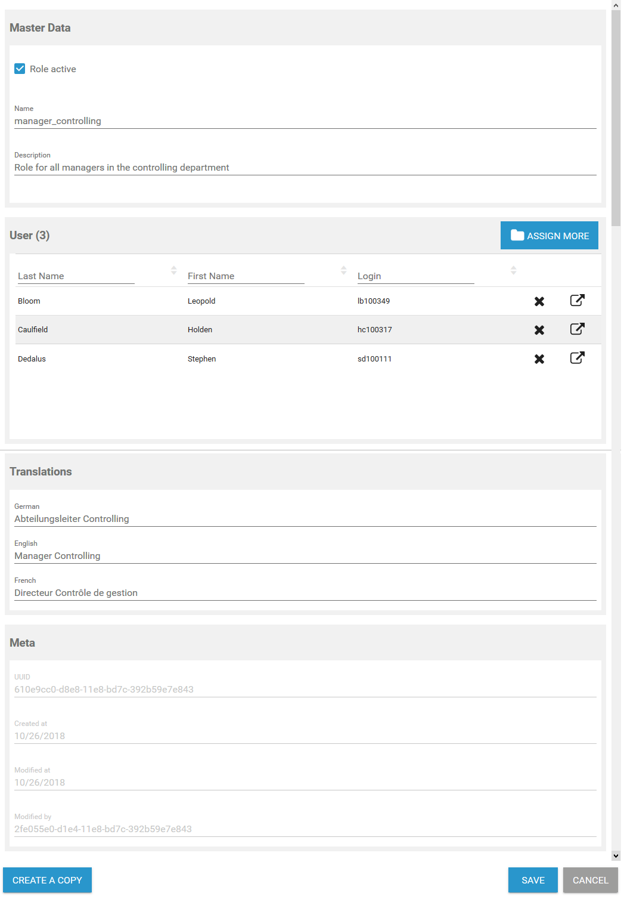Click the Create a Copy button

(47, 880)
